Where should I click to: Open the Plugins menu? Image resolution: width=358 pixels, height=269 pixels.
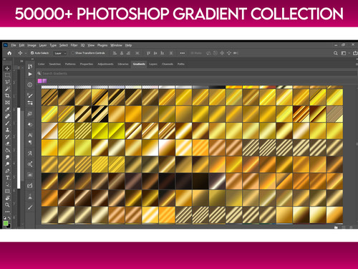click(x=102, y=45)
